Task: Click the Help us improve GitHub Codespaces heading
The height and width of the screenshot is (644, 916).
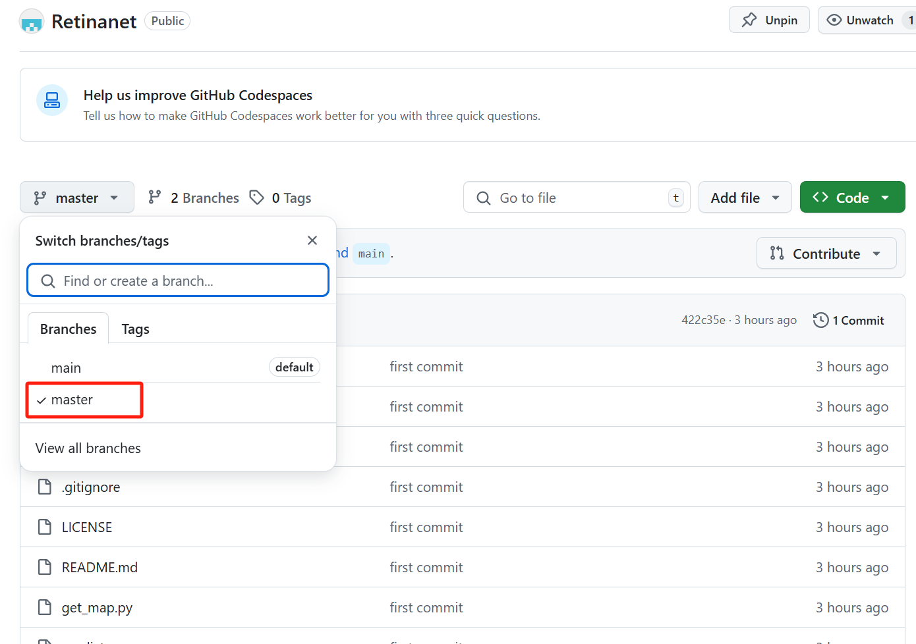Action: click(198, 95)
